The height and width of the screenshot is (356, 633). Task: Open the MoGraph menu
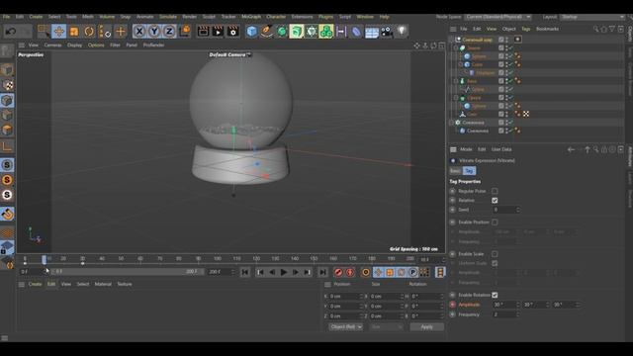click(251, 17)
